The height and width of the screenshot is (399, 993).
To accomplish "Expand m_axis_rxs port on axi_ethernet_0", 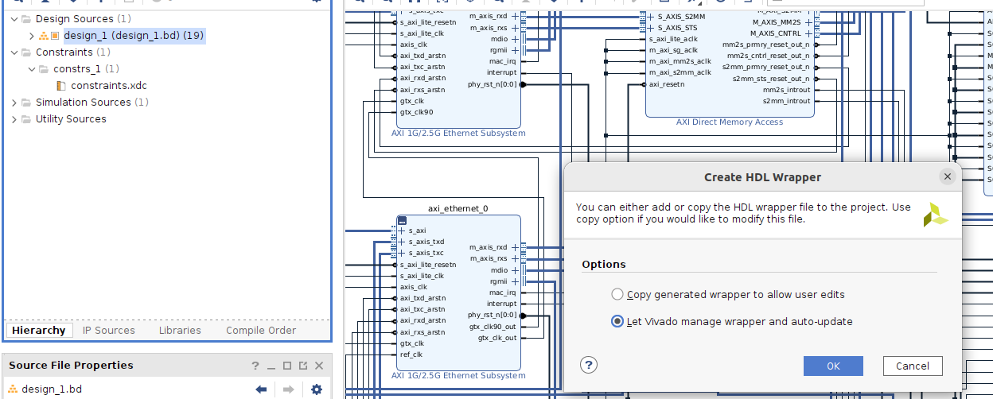I will [515, 258].
